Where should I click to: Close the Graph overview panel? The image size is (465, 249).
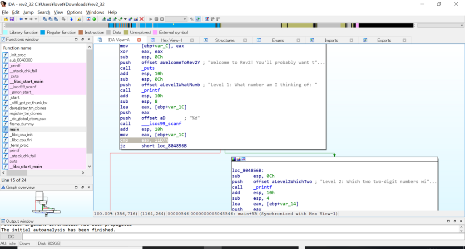(x=89, y=187)
